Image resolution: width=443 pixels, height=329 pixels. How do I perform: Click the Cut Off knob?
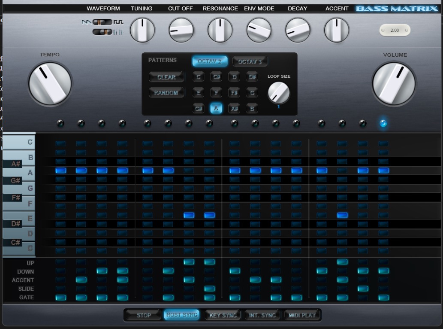tap(181, 30)
